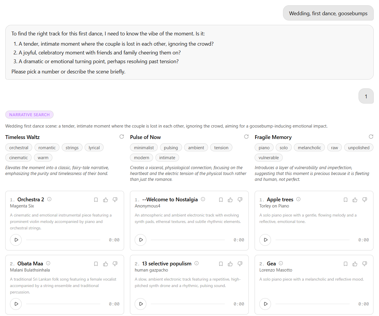Thumbs down the Orchestra 2 track
This screenshot has width=379, height=316.
pyautogui.click(x=115, y=200)
